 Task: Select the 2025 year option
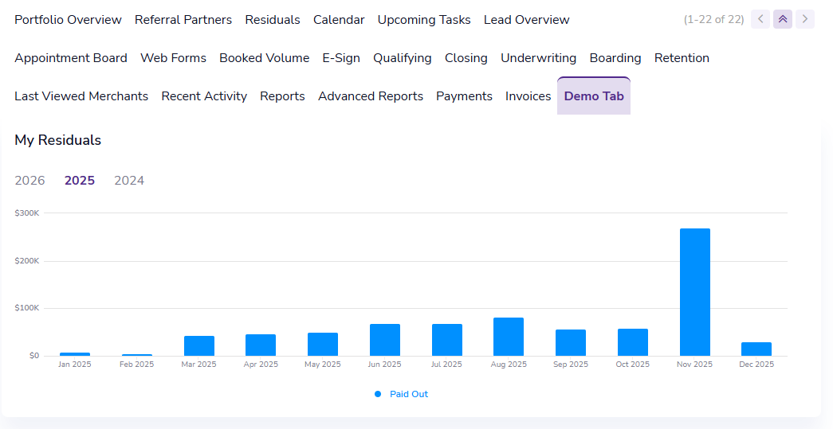[80, 181]
